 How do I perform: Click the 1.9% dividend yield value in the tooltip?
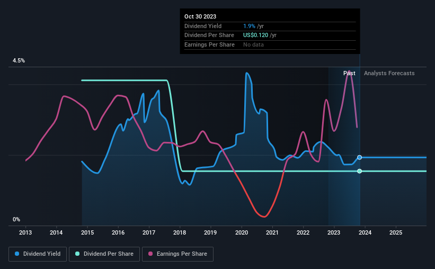point(249,26)
